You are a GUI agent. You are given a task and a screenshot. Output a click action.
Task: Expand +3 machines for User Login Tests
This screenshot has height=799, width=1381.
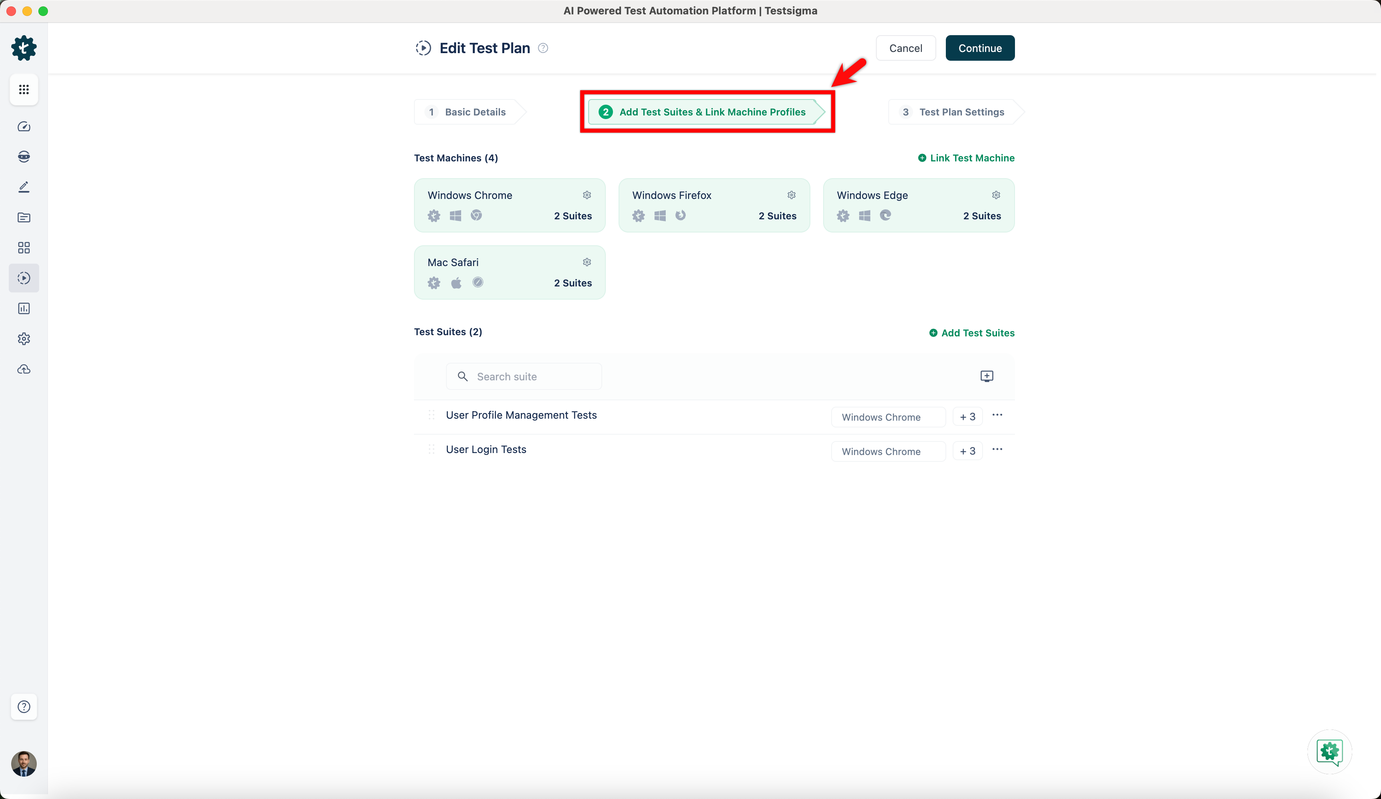click(x=967, y=451)
